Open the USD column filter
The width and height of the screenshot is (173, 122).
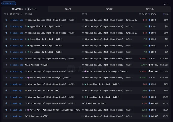point(164,14)
